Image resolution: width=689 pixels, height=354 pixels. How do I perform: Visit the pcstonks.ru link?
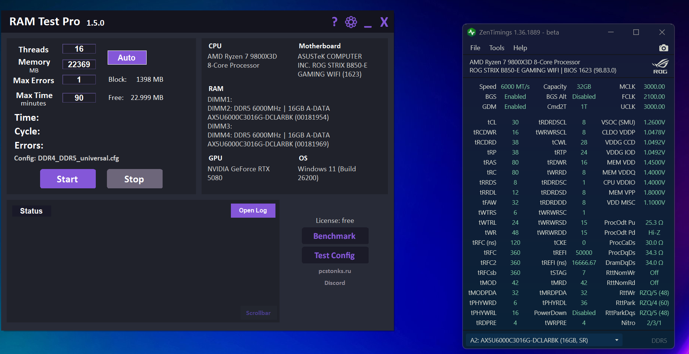pyautogui.click(x=335, y=271)
